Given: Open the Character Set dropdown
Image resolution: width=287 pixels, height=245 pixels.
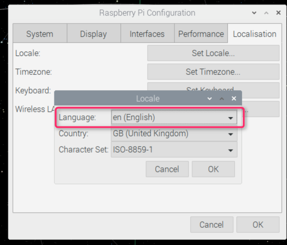Looking at the screenshot, I should point(174,150).
